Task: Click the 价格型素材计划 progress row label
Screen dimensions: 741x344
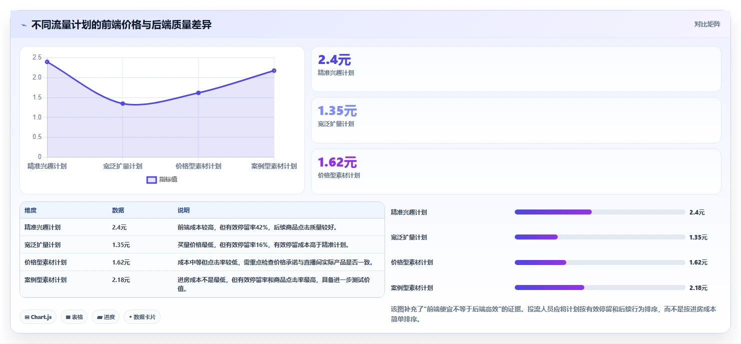Action: coord(412,262)
